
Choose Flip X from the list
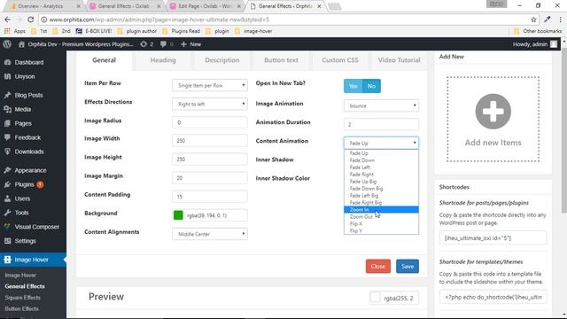click(381, 223)
